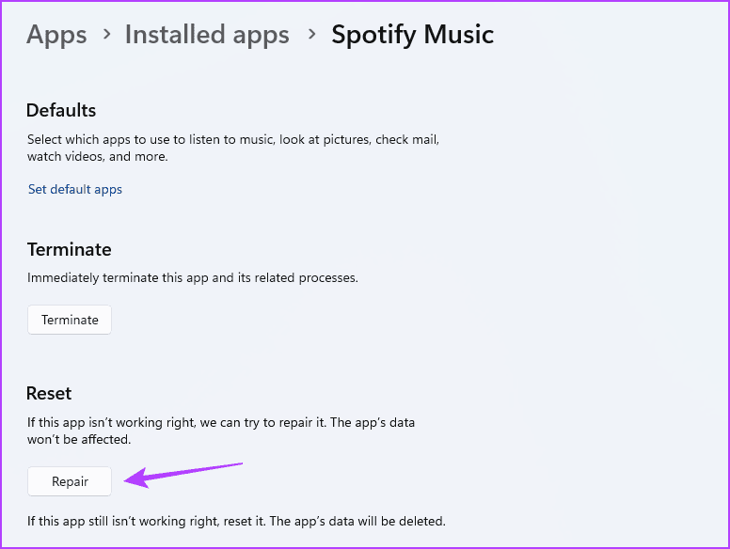Open the Set default apps link

[x=75, y=189]
